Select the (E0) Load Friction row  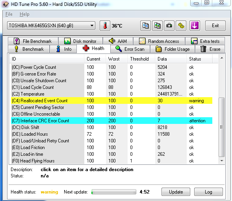tap(112, 148)
